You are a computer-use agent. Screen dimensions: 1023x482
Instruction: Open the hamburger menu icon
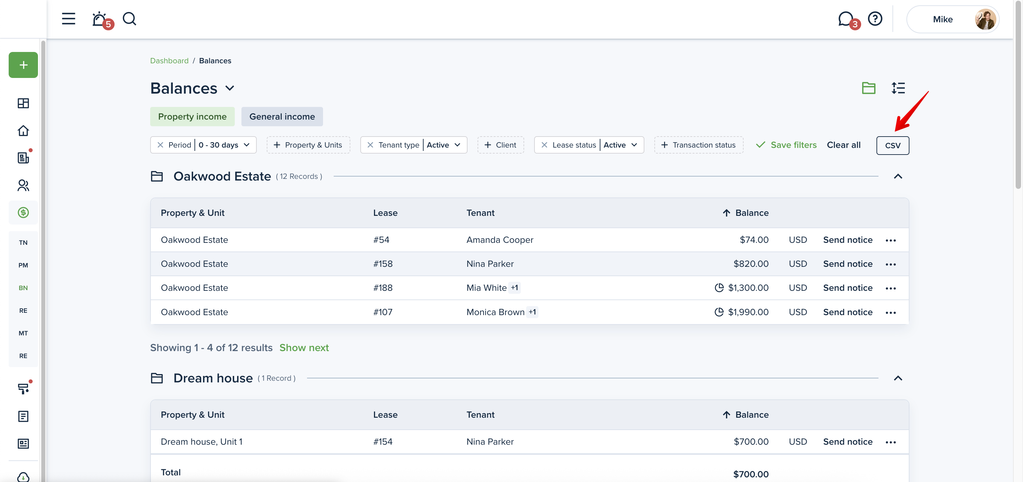click(68, 19)
